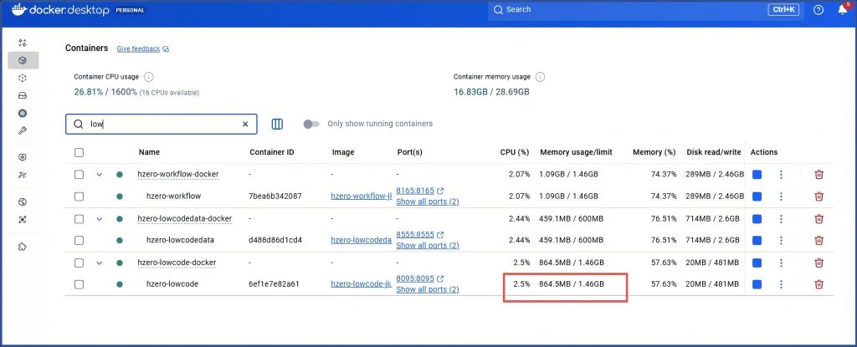
Task: Open notifications bell icon
Action: click(842, 10)
